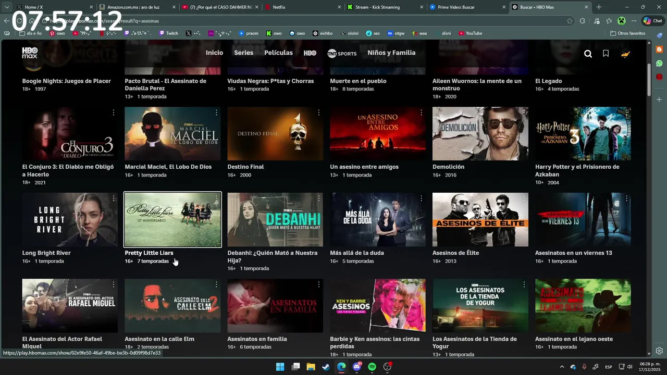Viewport: 667px width, 375px height.
Task: Open the three-dot menu on Marcial Maciel card
Action: pyautogui.click(x=216, y=113)
